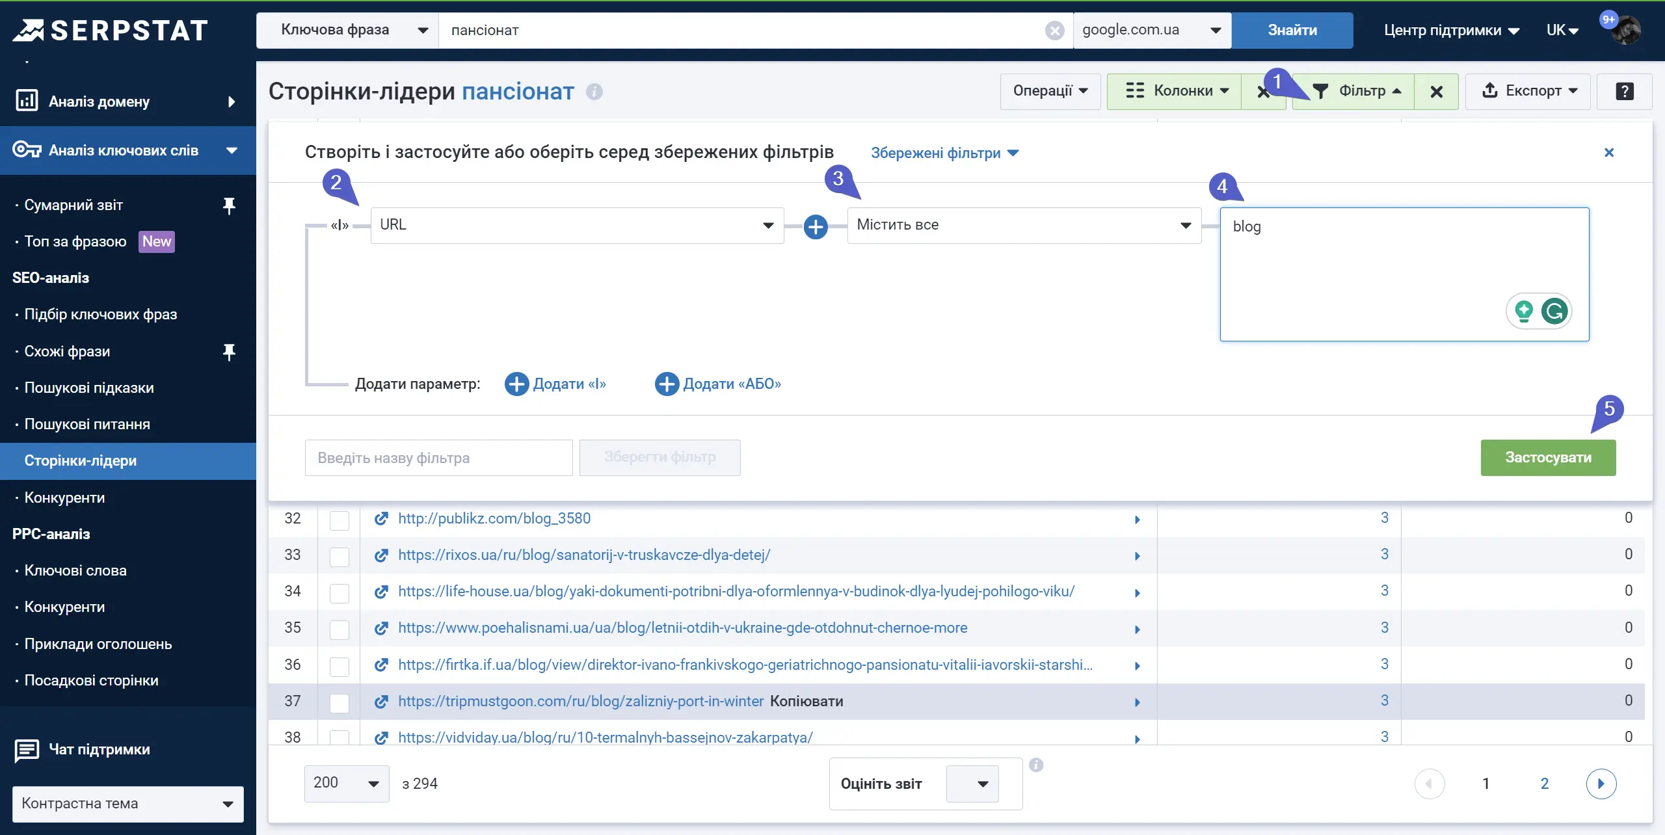Open Контрастна тема theme dropdown
Viewport: 1665px width, 835px height.
tap(128, 804)
